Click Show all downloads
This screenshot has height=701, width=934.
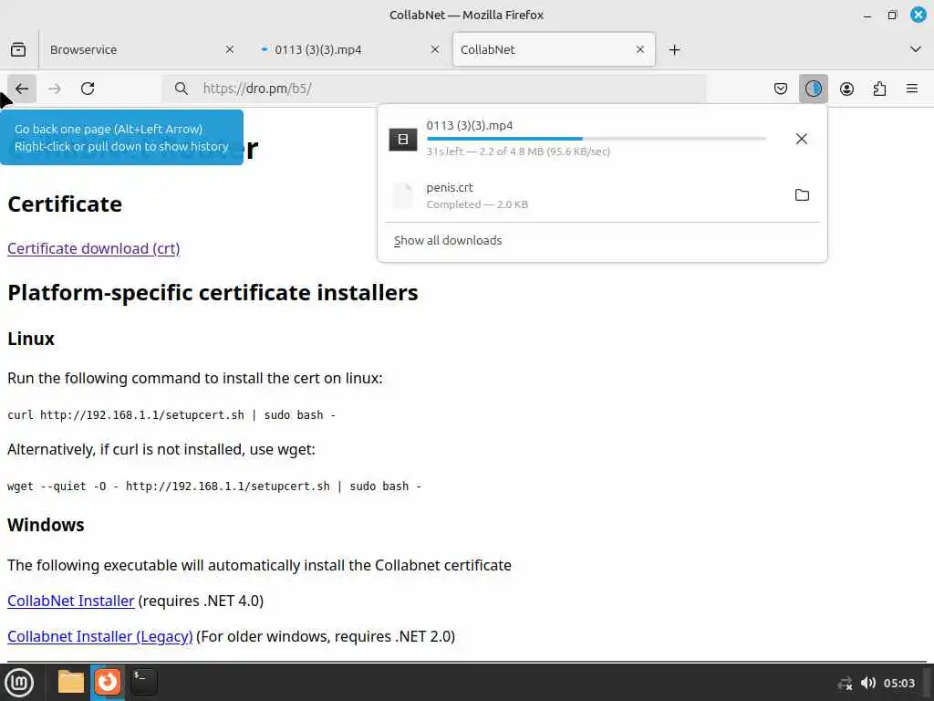[448, 241]
